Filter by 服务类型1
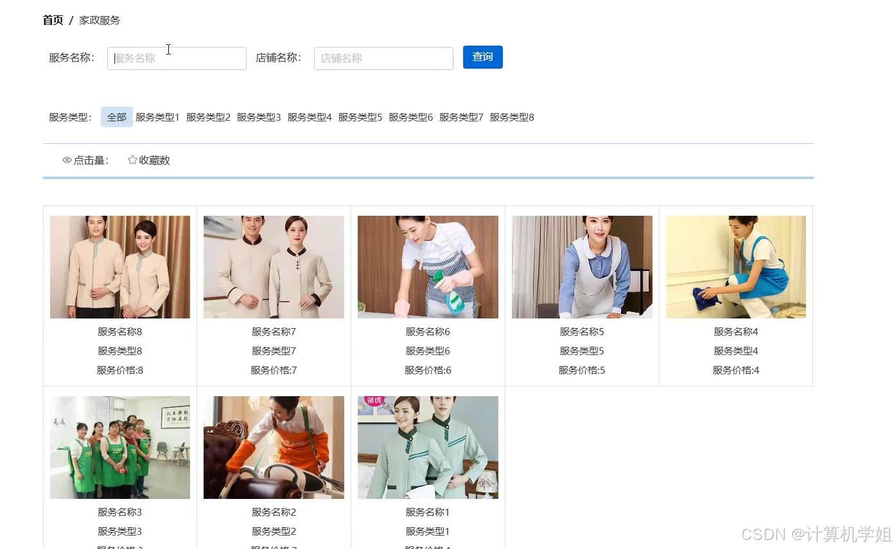 (x=158, y=118)
